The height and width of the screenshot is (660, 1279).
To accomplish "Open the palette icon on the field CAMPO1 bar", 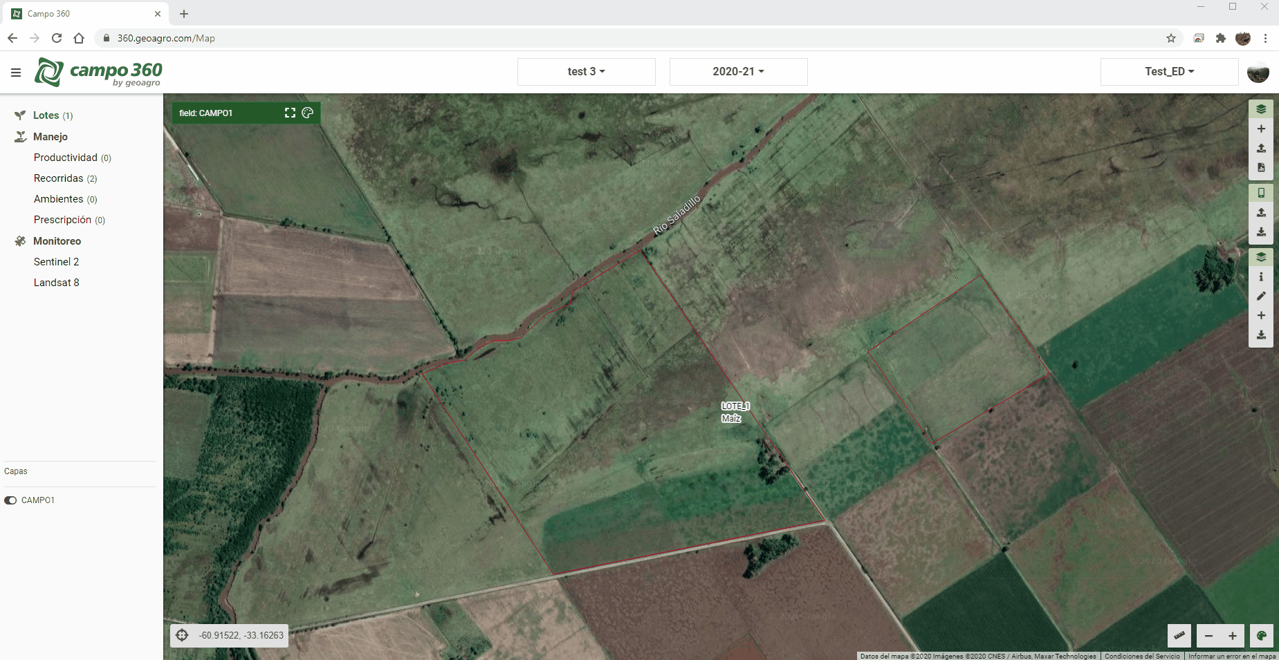I will click(x=308, y=113).
